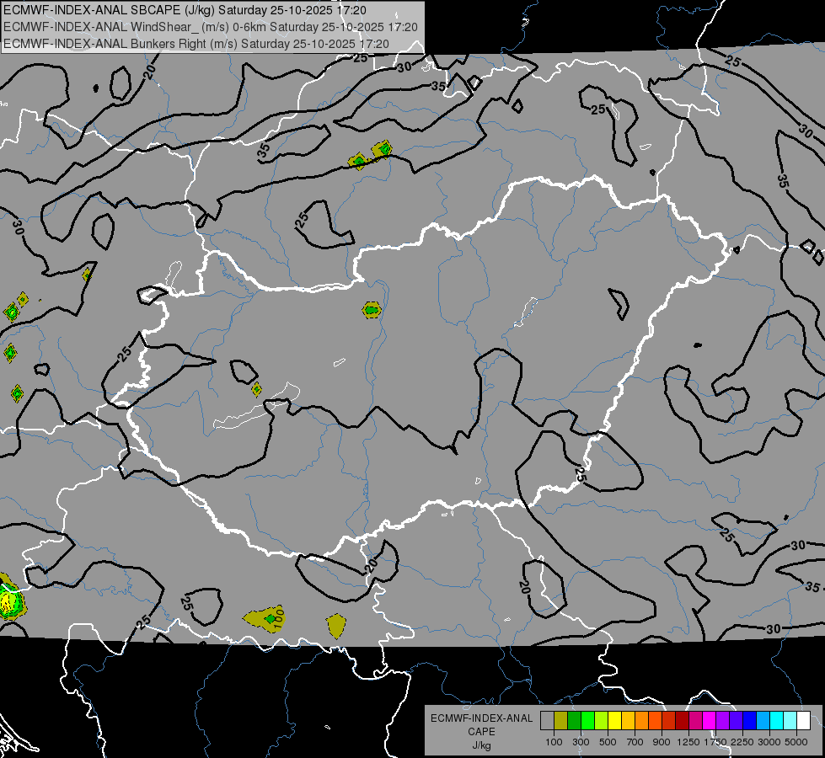Image resolution: width=825 pixels, height=758 pixels.
Task: Click the dark red legend swatch
Action: 683,720
